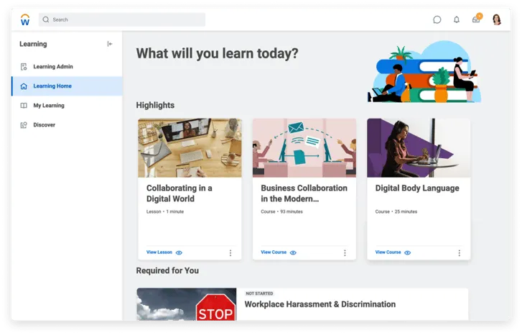Click the STOP sign course thumbnail
The height and width of the screenshot is (335, 522).
point(187,304)
